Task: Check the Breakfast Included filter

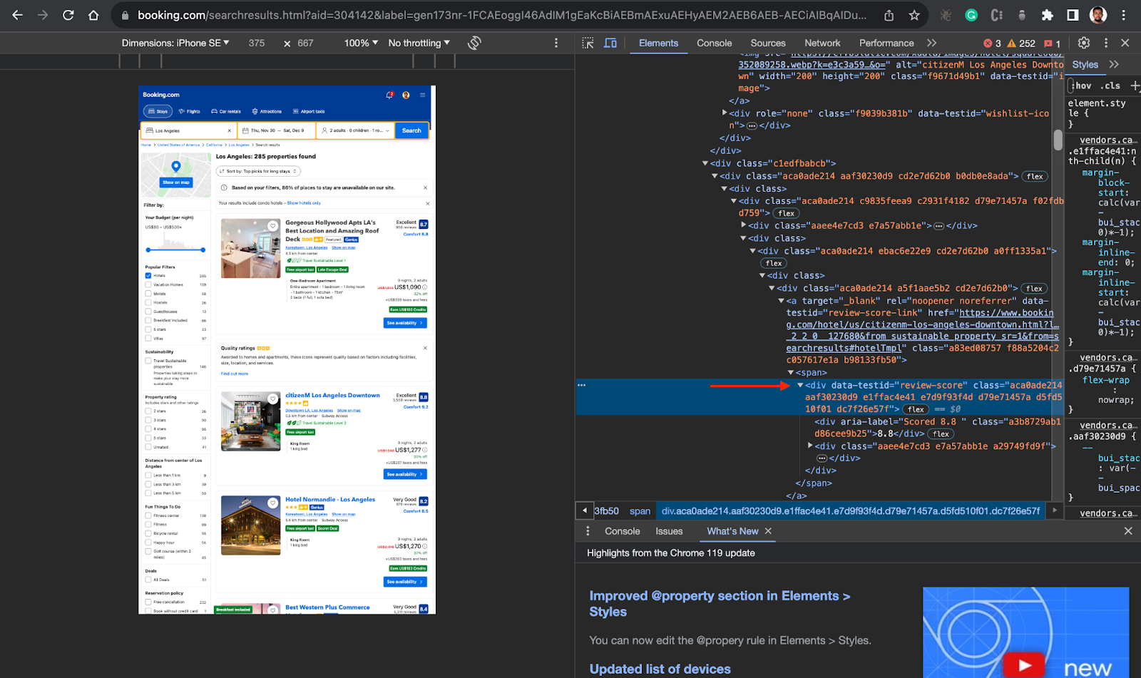Action: click(x=148, y=320)
